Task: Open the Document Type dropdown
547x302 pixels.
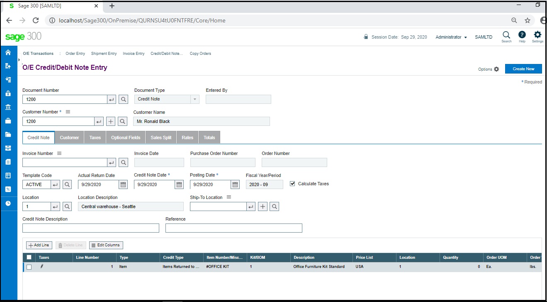Action: pos(194,99)
